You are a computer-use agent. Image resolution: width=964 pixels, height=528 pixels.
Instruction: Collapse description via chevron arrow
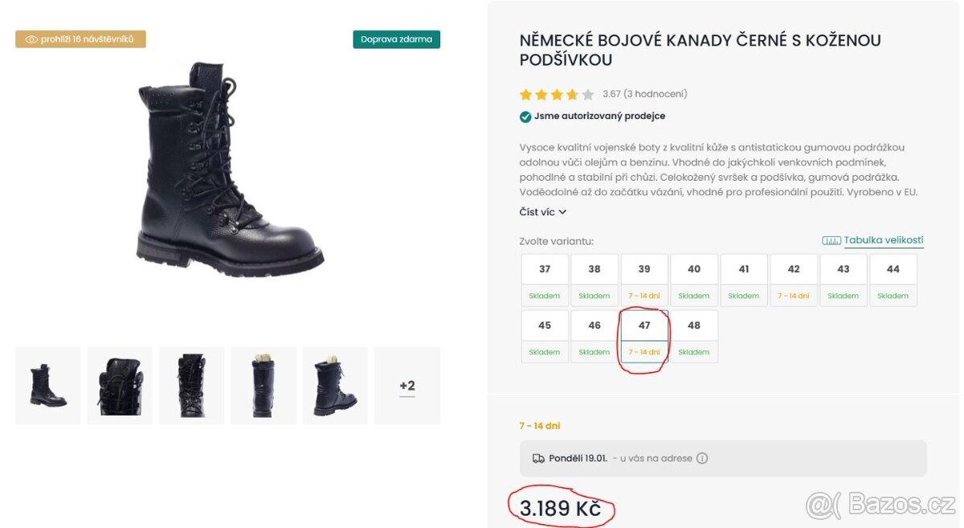[x=563, y=211]
